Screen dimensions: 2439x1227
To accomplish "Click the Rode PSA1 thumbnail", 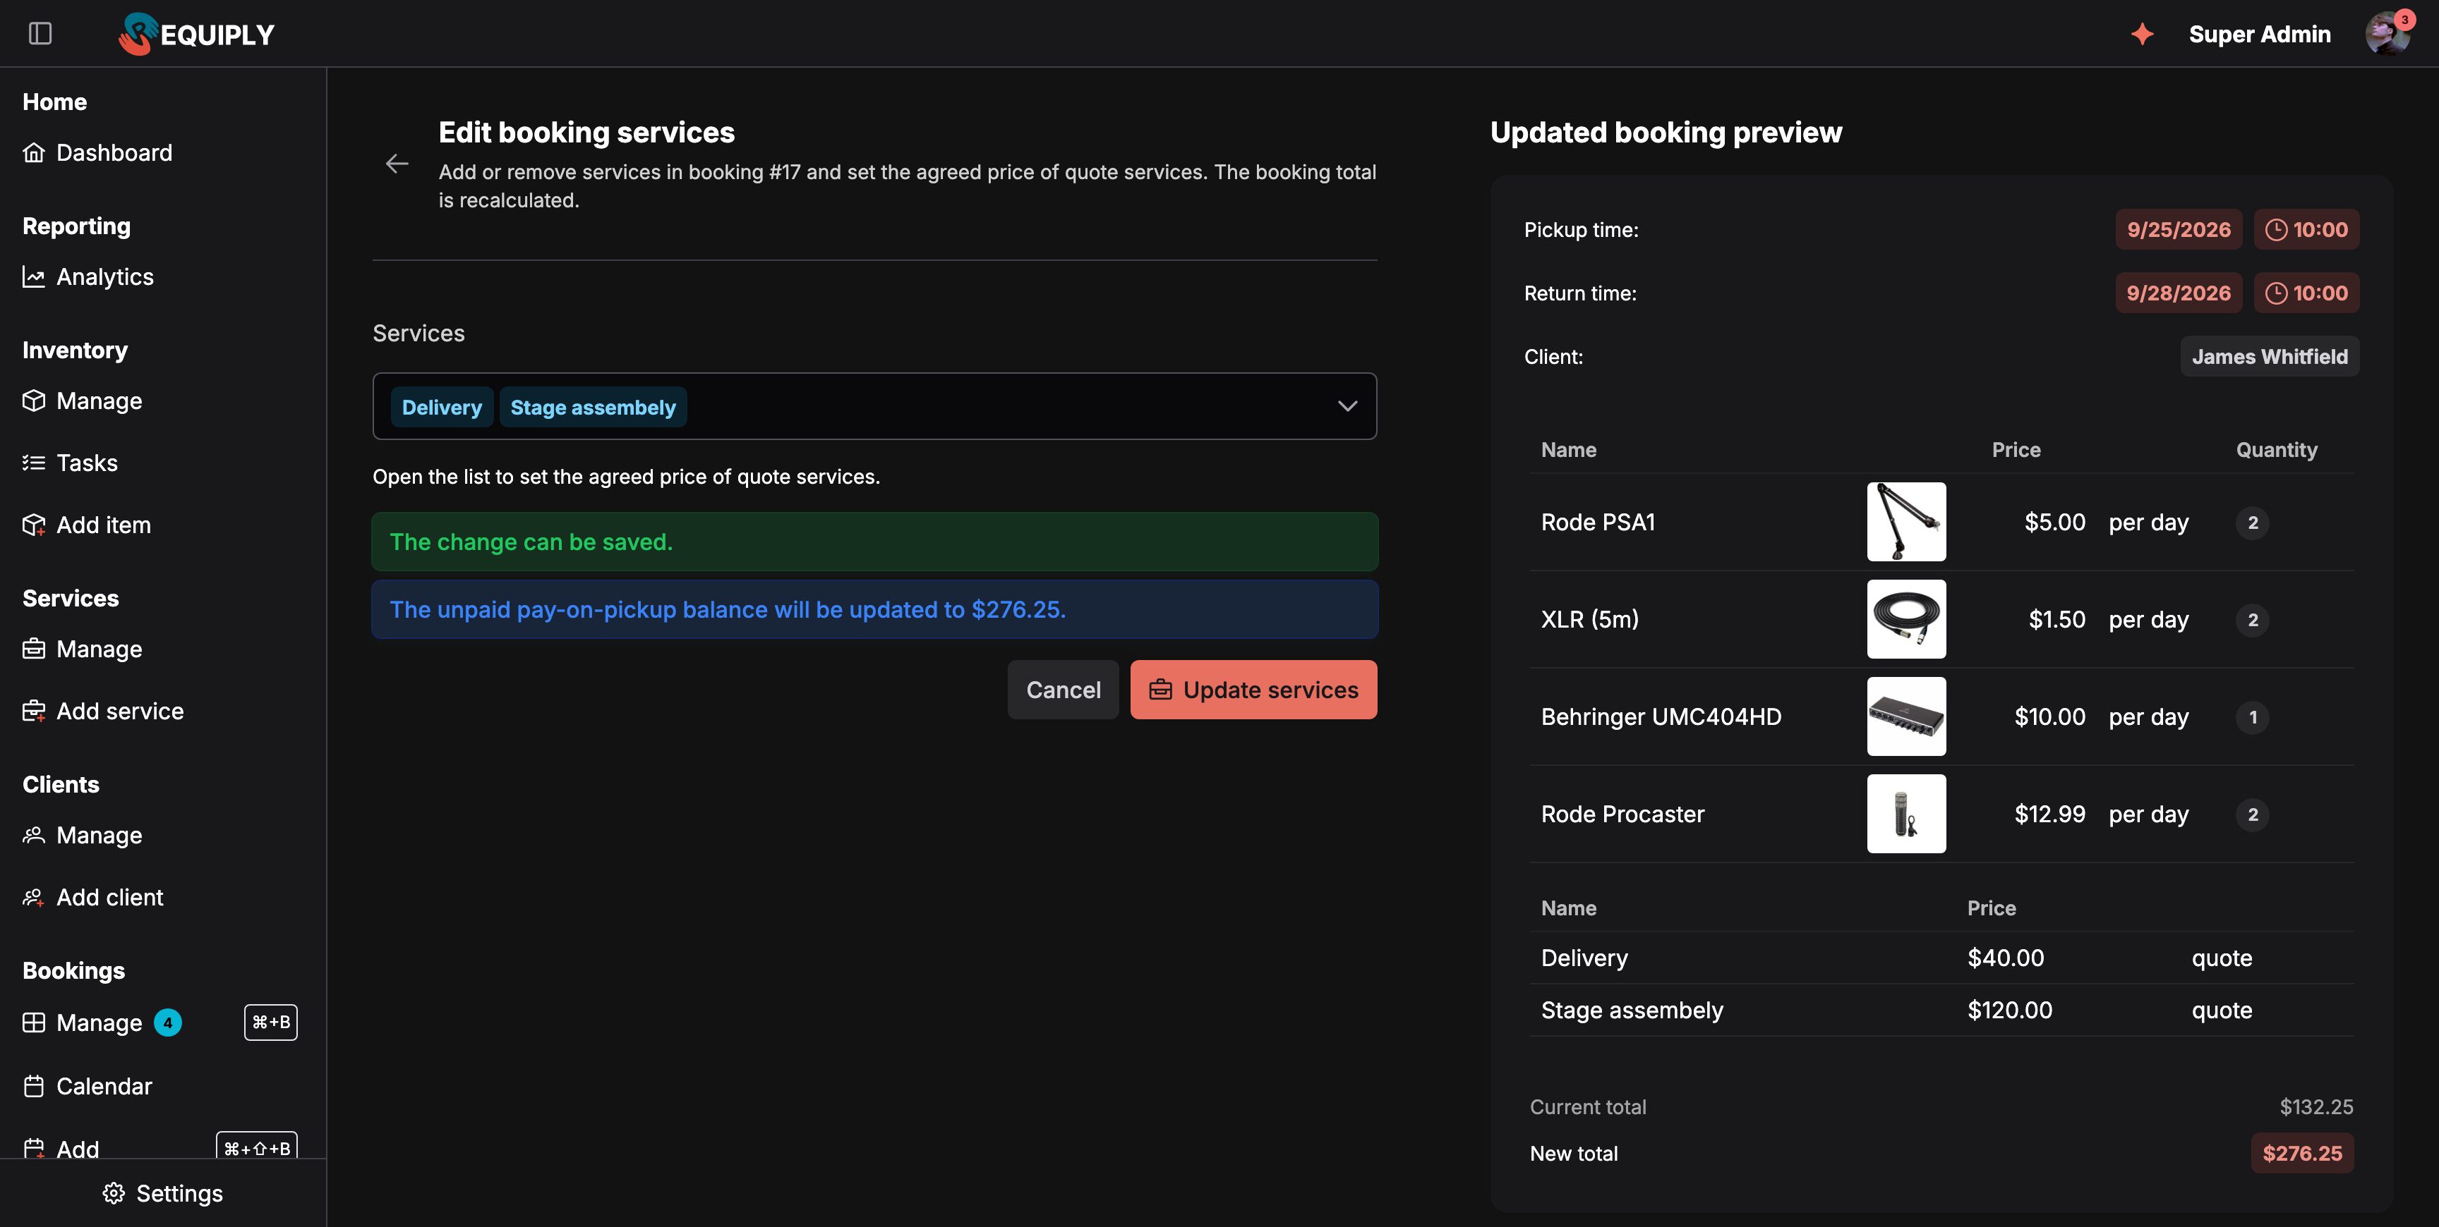I will tap(1906, 523).
